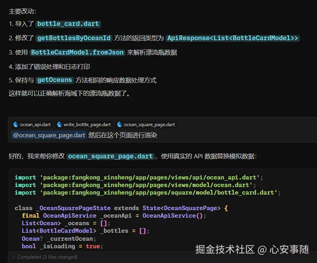Screen dimensions: 317x263
Task: Click the Dart icon on the write_bottle_page.dart chip
Action: pos(59,125)
